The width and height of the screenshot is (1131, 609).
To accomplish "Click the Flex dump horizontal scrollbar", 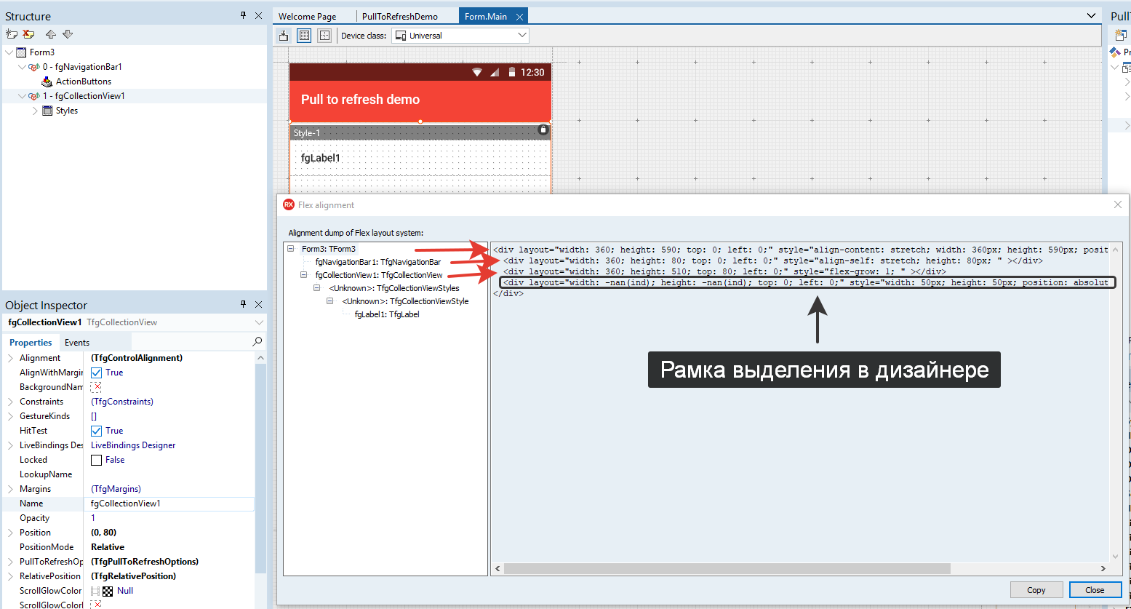I will coord(727,568).
